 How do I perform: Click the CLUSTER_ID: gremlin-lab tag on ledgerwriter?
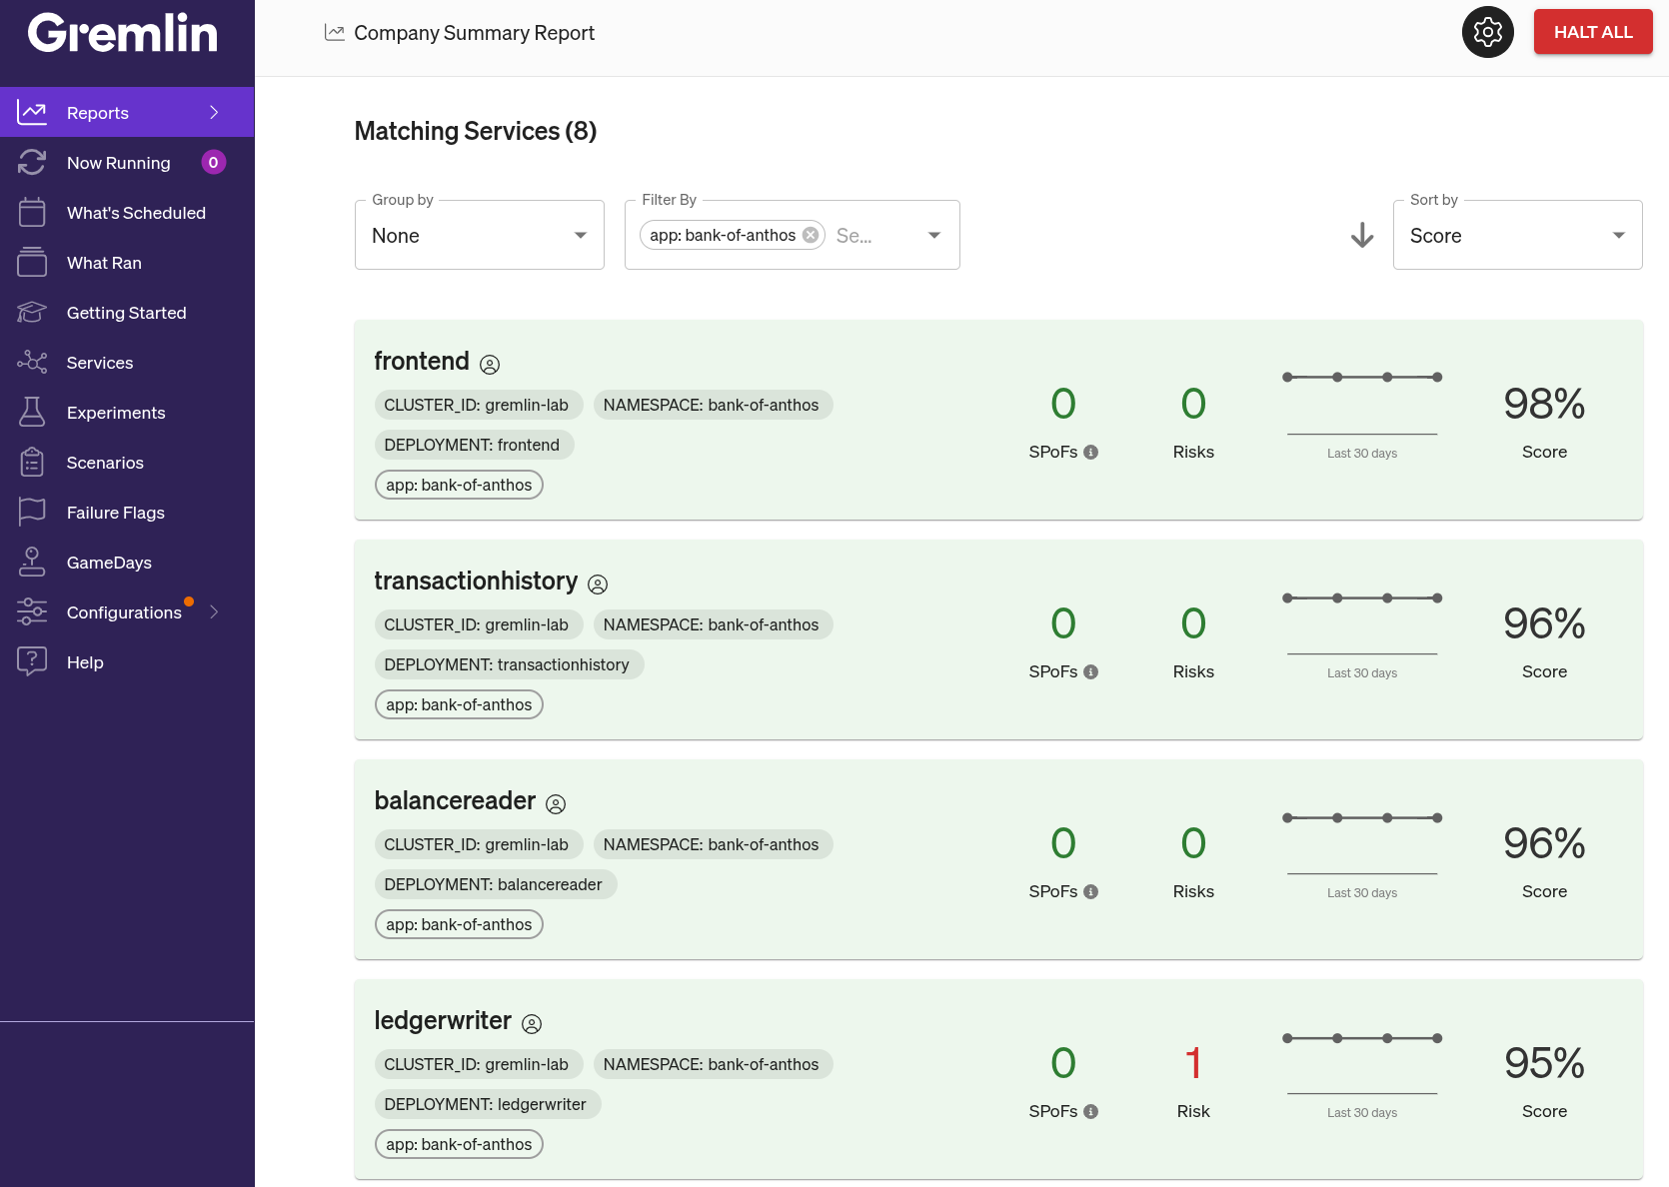pyautogui.click(x=477, y=1064)
